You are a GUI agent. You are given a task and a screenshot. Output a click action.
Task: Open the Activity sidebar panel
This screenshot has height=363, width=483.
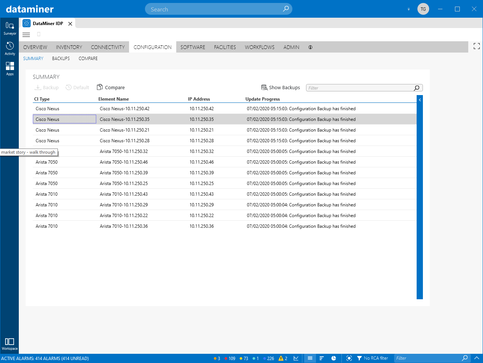coord(10,49)
